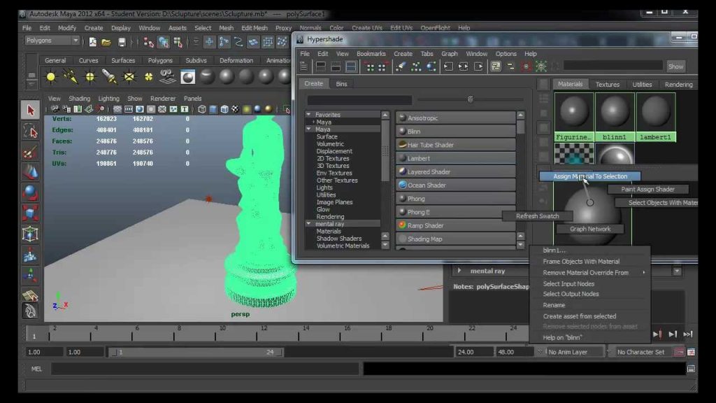Screen dimensions: 716x403
Task: Click the save scene disk icon
Action: [x=122, y=42]
